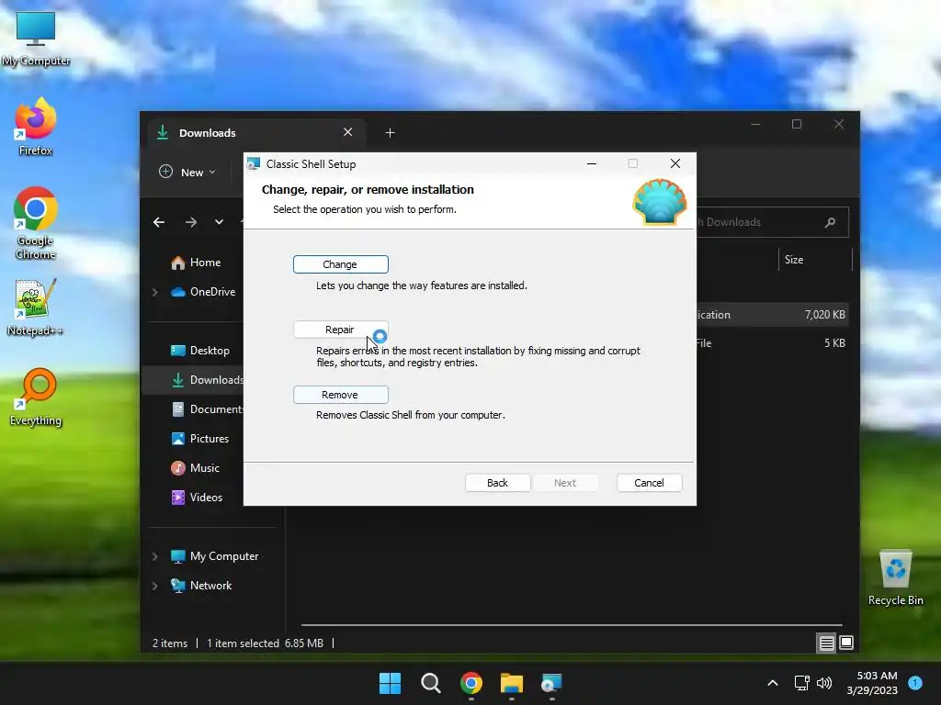
Task: Open Chrome from the taskbar
Action: (471, 683)
